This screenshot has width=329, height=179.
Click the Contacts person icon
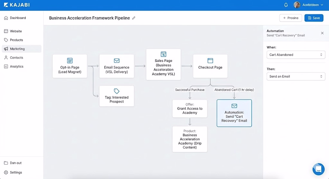6,58
